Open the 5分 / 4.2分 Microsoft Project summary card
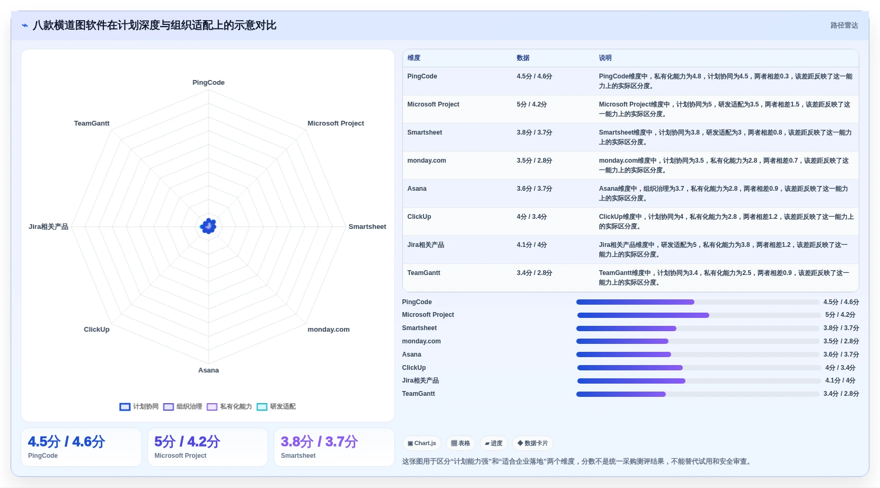880x488 pixels. click(208, 447)
